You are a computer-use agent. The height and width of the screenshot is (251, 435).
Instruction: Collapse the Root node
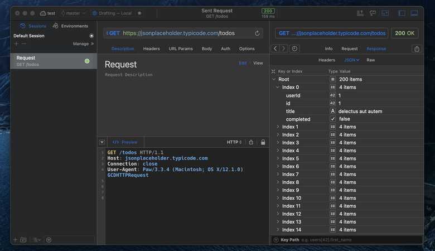[x=274, y=79]
